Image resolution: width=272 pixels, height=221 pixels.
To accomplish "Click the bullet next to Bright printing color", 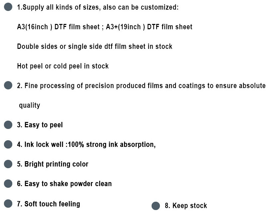I will click(8, 164).
